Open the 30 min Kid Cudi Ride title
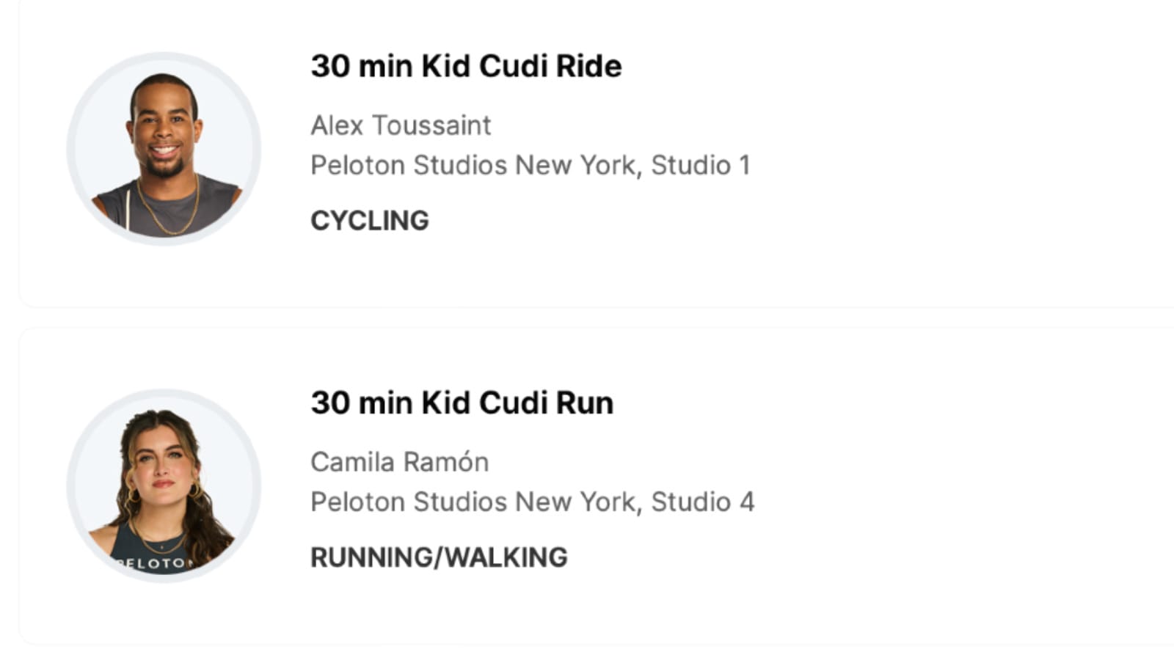 pos(466,66)
